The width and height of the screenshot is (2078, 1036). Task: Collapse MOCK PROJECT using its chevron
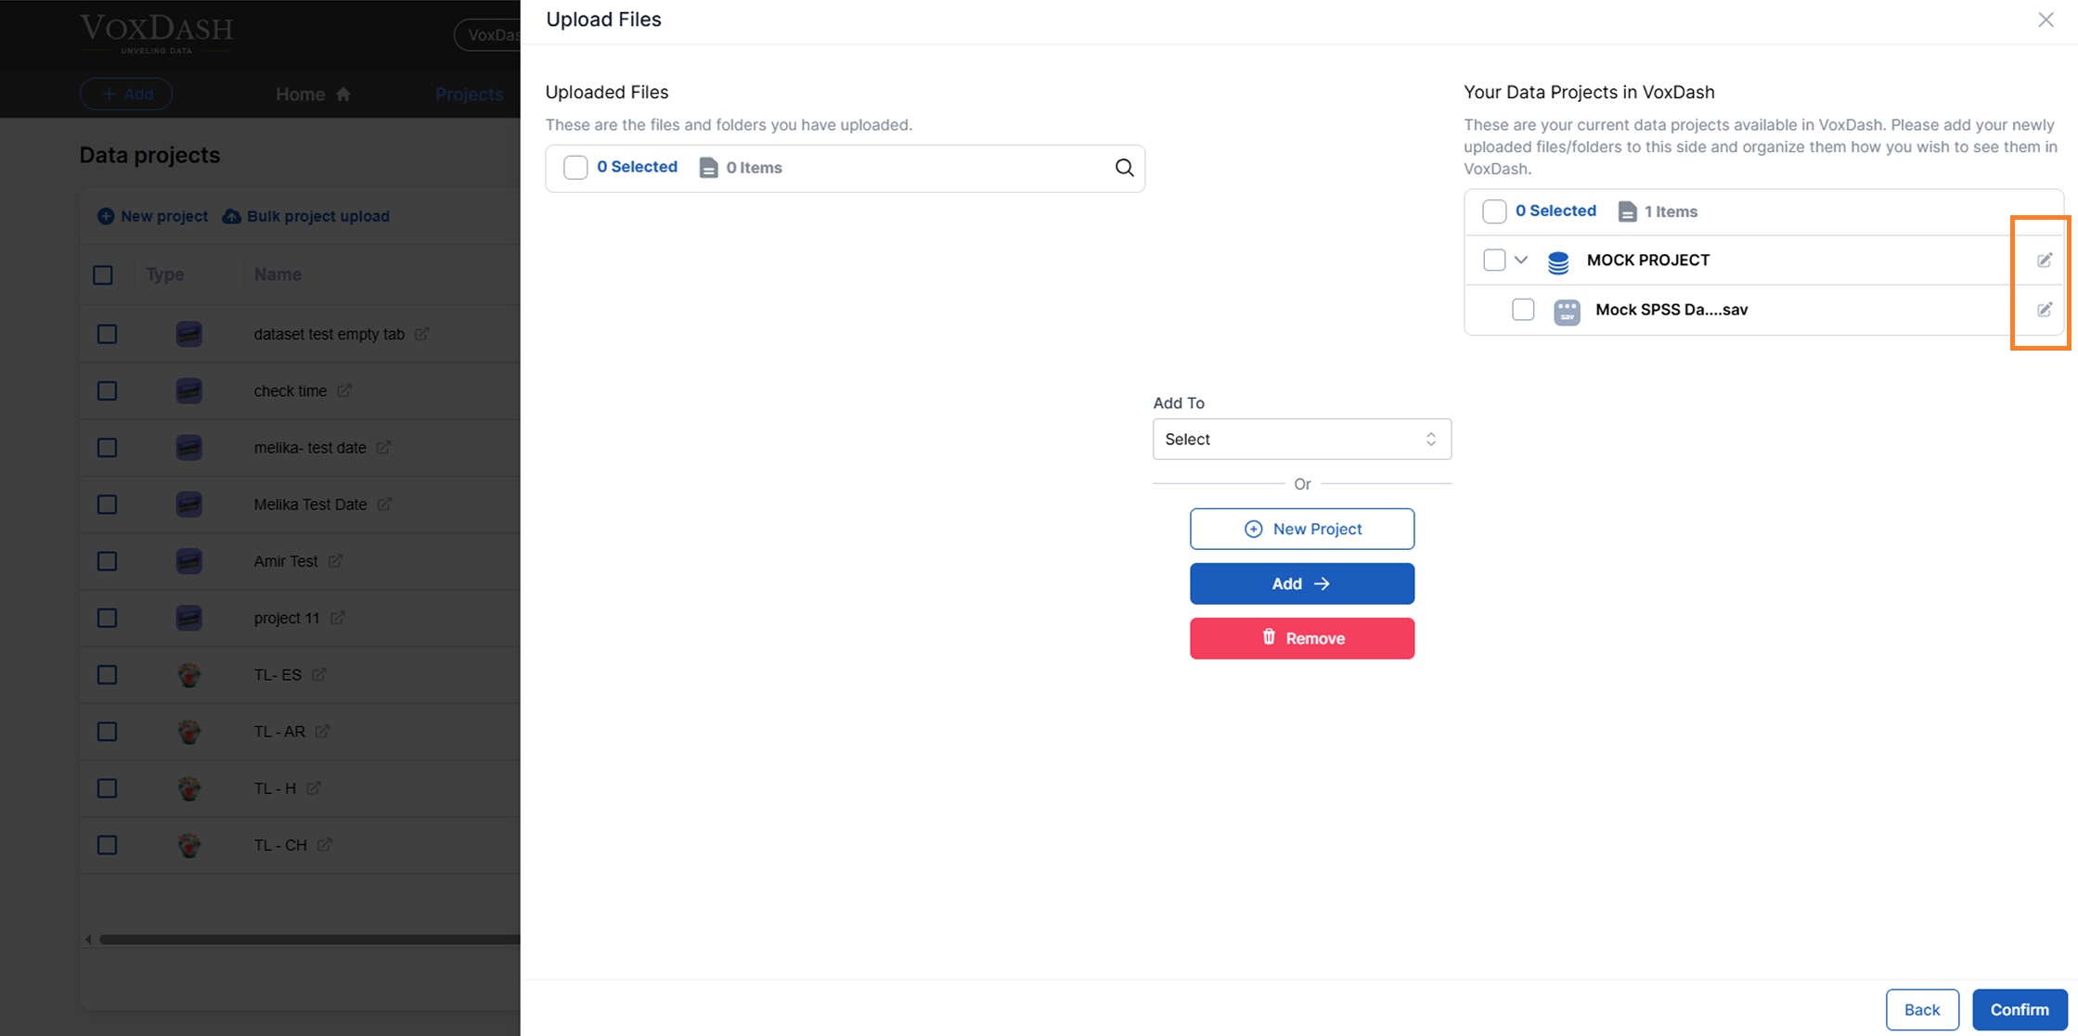1520,261
